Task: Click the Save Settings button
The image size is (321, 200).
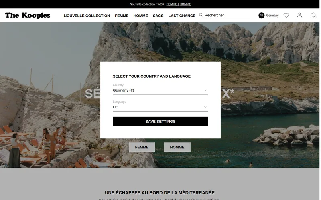Action: [x=161, y=122]
